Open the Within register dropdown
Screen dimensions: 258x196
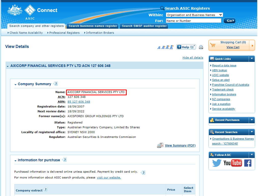pyautogui.click(x=194, y=15)
